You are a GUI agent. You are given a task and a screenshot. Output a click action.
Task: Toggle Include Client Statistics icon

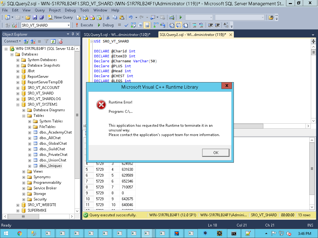click(163, 25)
